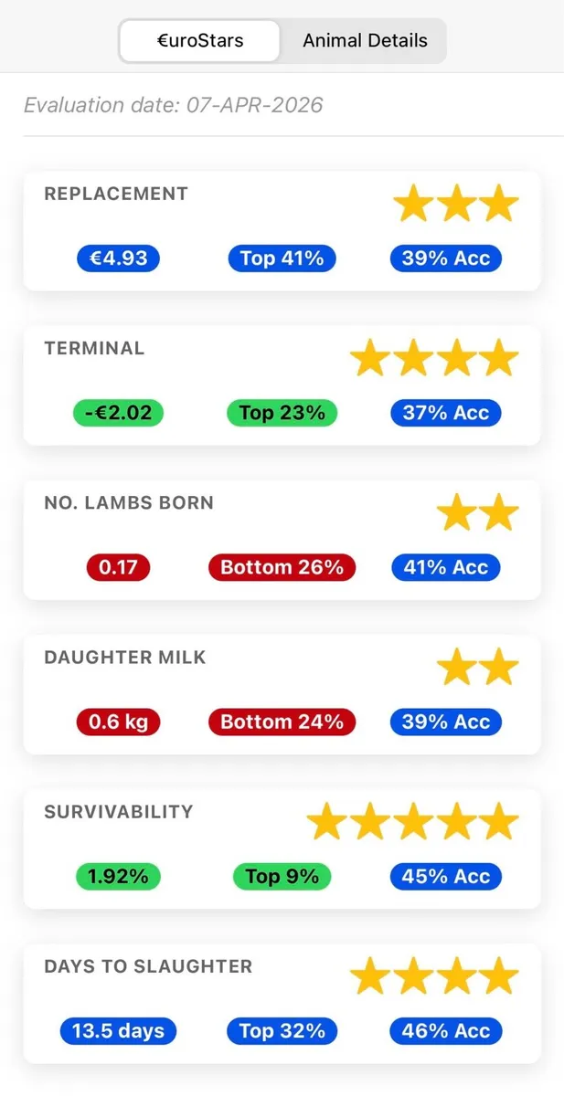Viewport: 564px width, 1096px height.
Task: Click the Top 41% Replacement badge
Action: click(282, 258)
